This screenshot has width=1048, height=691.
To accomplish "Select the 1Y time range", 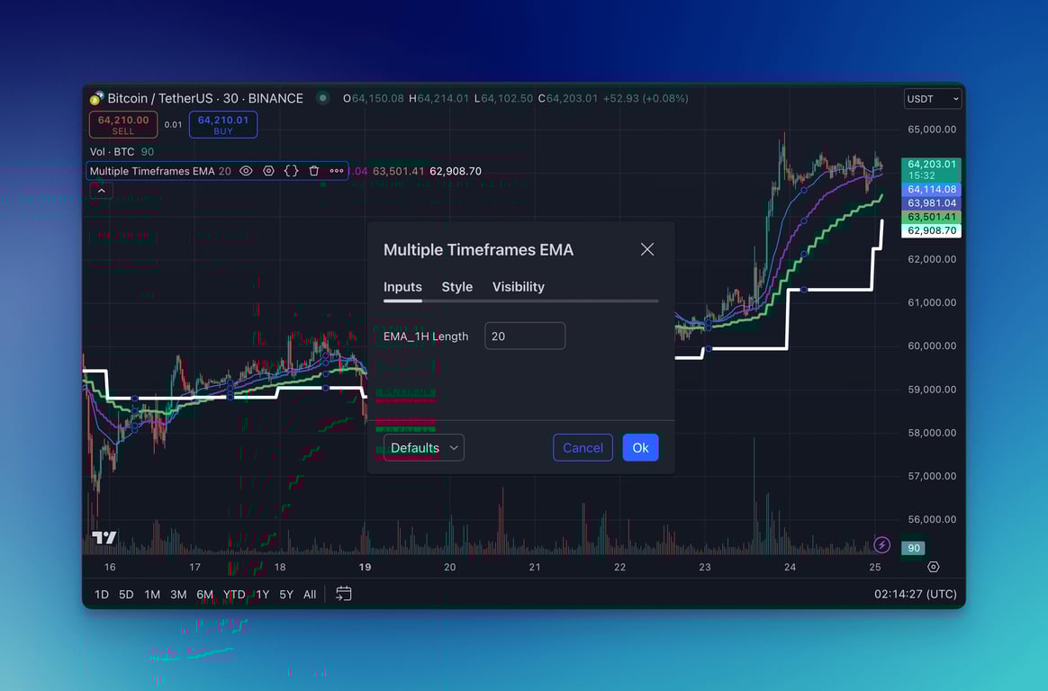I will [x=263, y=594].
